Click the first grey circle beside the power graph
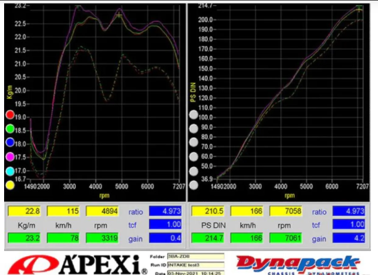This screenshot has width=378, height=275. pyautogui.click(x=194, y=114)
